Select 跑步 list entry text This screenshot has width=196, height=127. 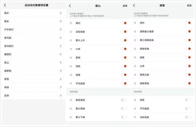pyautogui.click(x=7, y=13)
